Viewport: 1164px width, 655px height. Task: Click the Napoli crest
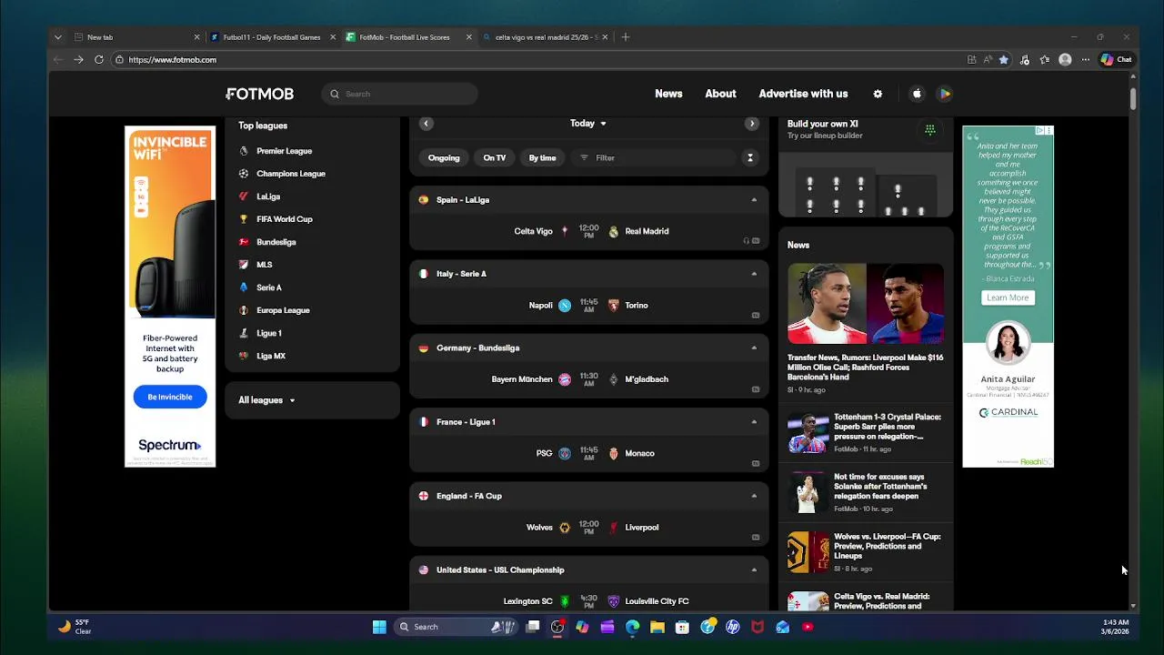pyautogui.click(x=565, y=306)
